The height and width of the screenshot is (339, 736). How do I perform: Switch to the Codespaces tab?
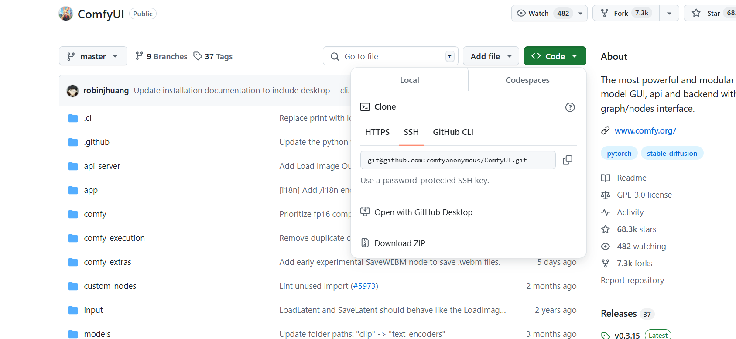coord(527,80)
